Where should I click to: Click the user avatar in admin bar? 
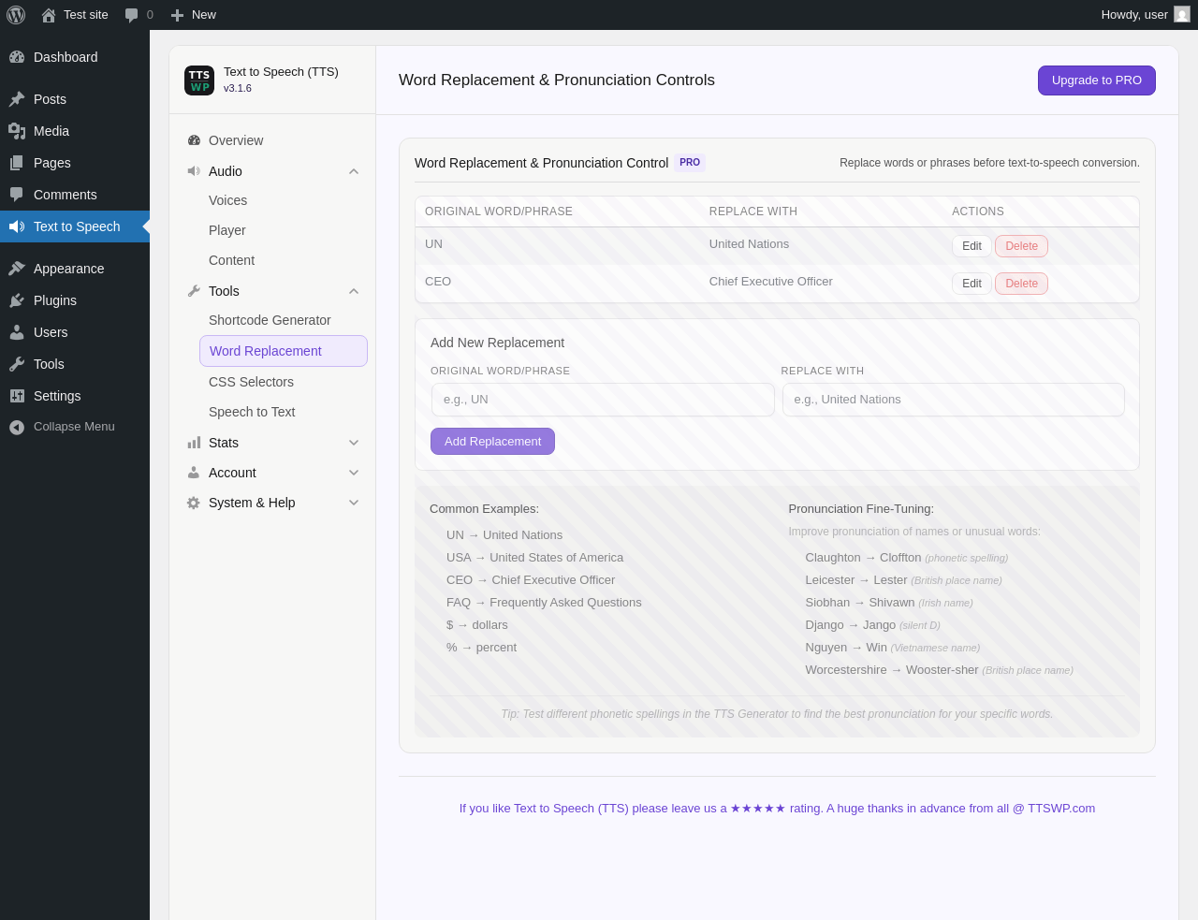click(x=1182, y=15)
